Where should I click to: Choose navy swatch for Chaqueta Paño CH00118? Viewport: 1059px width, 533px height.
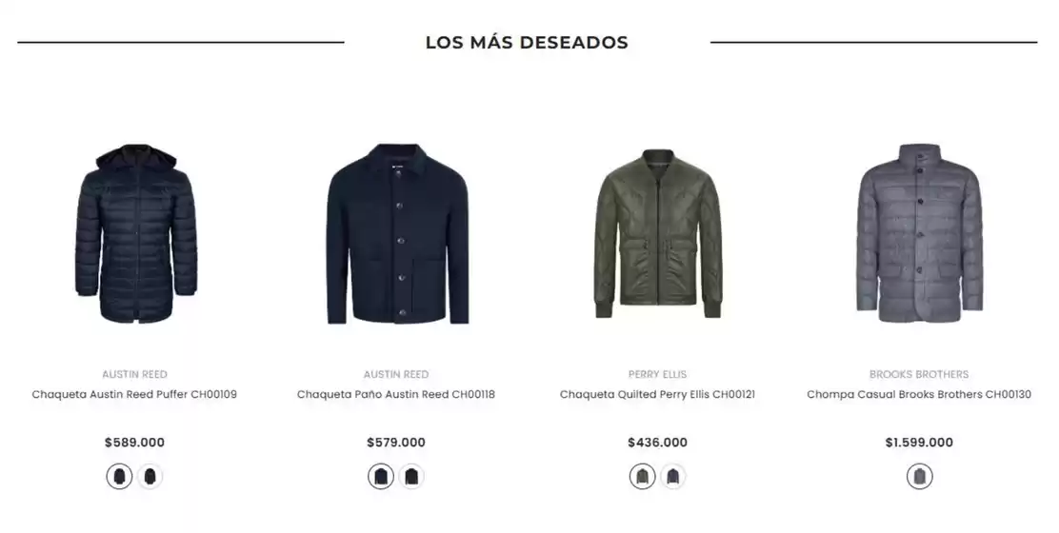pos(381,476)
